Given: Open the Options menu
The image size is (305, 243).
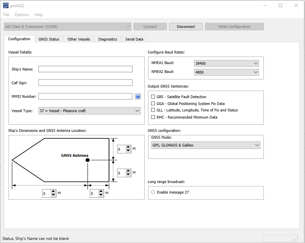Looking at the screenshot, I should pos(22,15).
